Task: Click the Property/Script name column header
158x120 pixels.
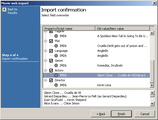Action: pos(69,29)
